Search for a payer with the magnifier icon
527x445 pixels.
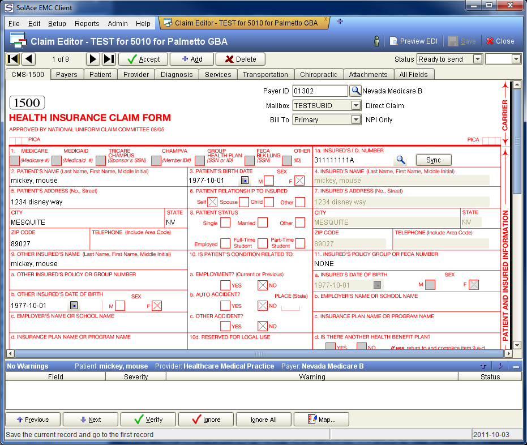pos(355,91)
